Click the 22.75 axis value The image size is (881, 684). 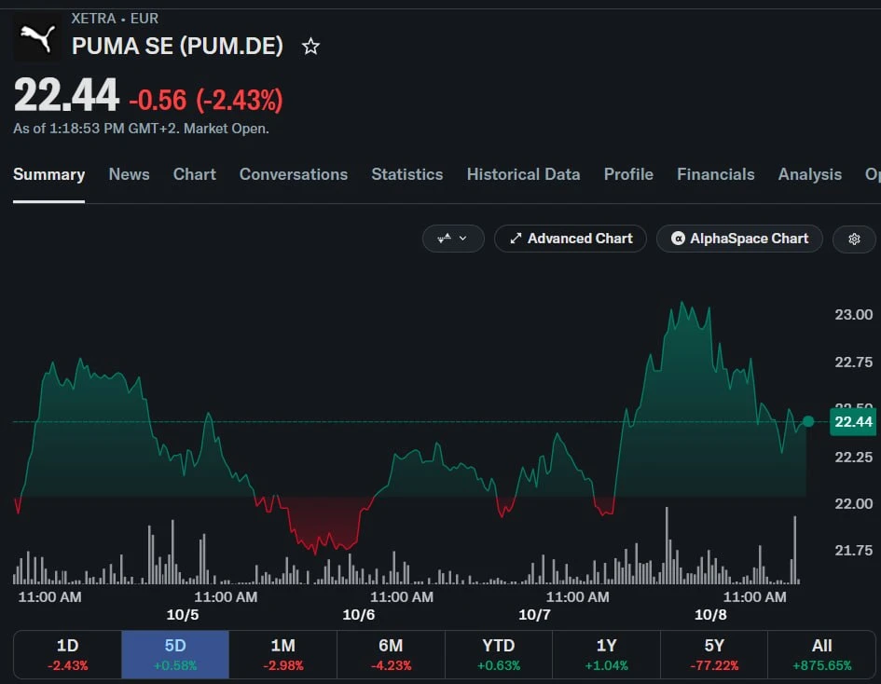[853, 363]
